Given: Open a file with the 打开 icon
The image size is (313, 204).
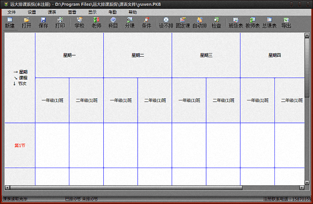Looking at the screenshot, I should tap(27, 23).
